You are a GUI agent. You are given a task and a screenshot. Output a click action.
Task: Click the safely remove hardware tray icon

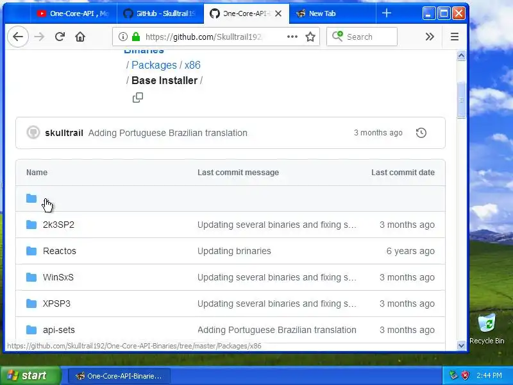(x=453, y=375)
